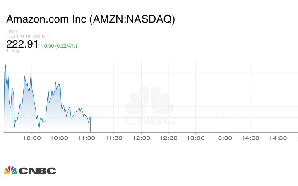Click the 11:30 time axis label
This screenshot has height=186, width=298.
click(x=114, y=138)
